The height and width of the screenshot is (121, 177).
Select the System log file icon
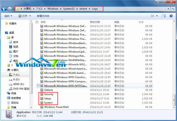click(x=42, y=103)
